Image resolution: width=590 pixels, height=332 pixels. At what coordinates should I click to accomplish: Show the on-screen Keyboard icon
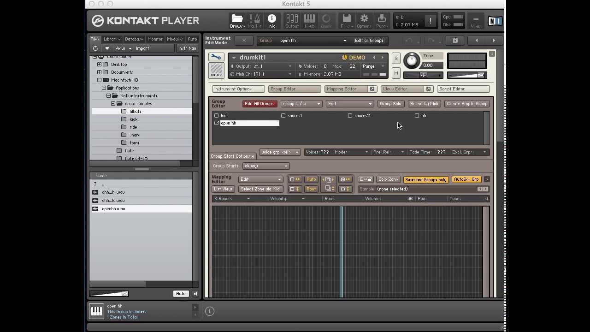tap(309, 21)
